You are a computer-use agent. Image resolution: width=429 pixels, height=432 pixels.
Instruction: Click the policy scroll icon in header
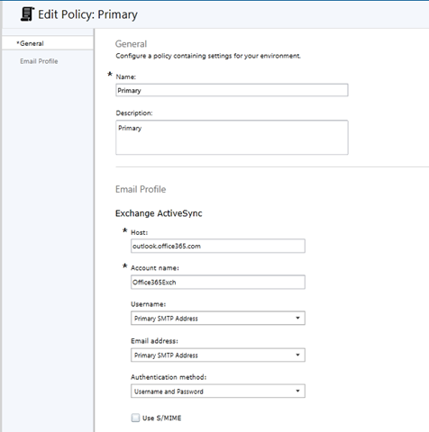tap(27, 14)
